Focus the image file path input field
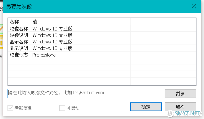204x119 pixels. [84, 94]
